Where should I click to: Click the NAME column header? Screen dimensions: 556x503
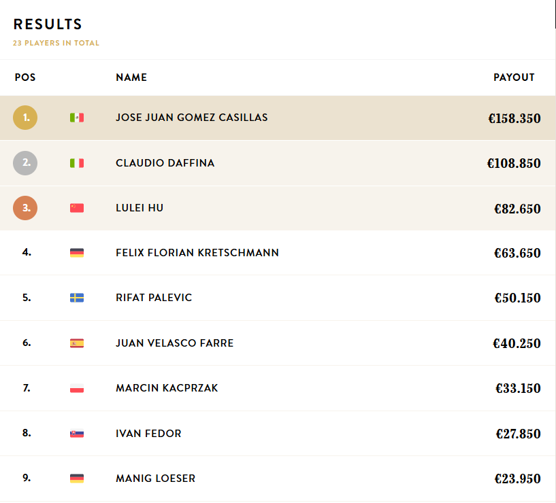131,77
